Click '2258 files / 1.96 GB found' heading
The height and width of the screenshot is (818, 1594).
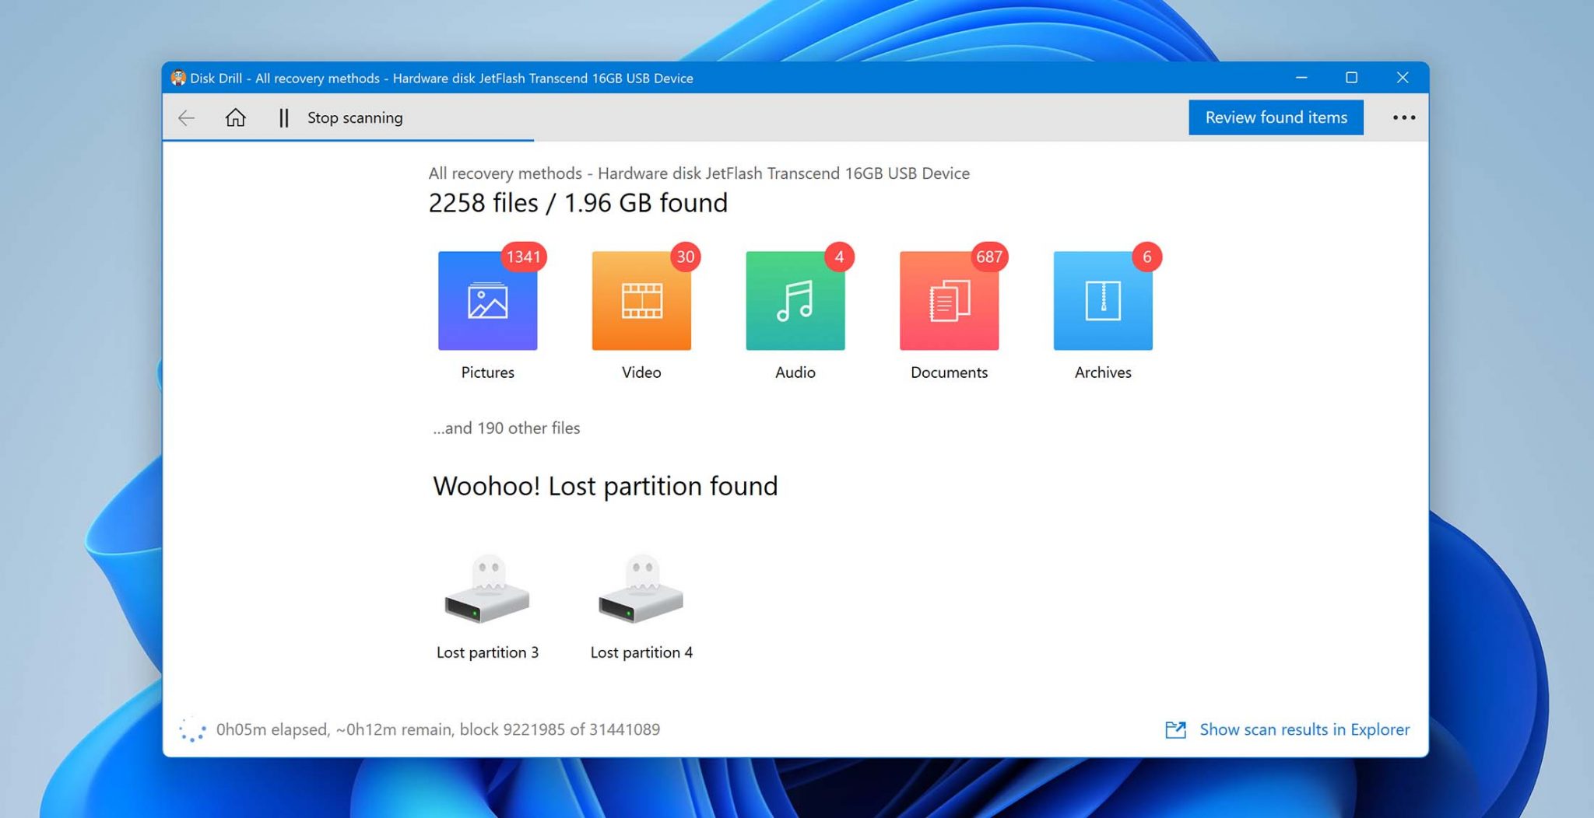pos(578,203)
